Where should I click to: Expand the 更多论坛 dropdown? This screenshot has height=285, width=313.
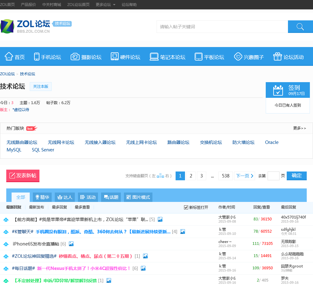point(105,5)
